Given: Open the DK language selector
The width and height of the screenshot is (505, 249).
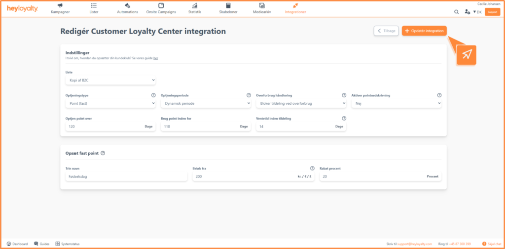Looking at the screenshot, I should pos(477,12).
